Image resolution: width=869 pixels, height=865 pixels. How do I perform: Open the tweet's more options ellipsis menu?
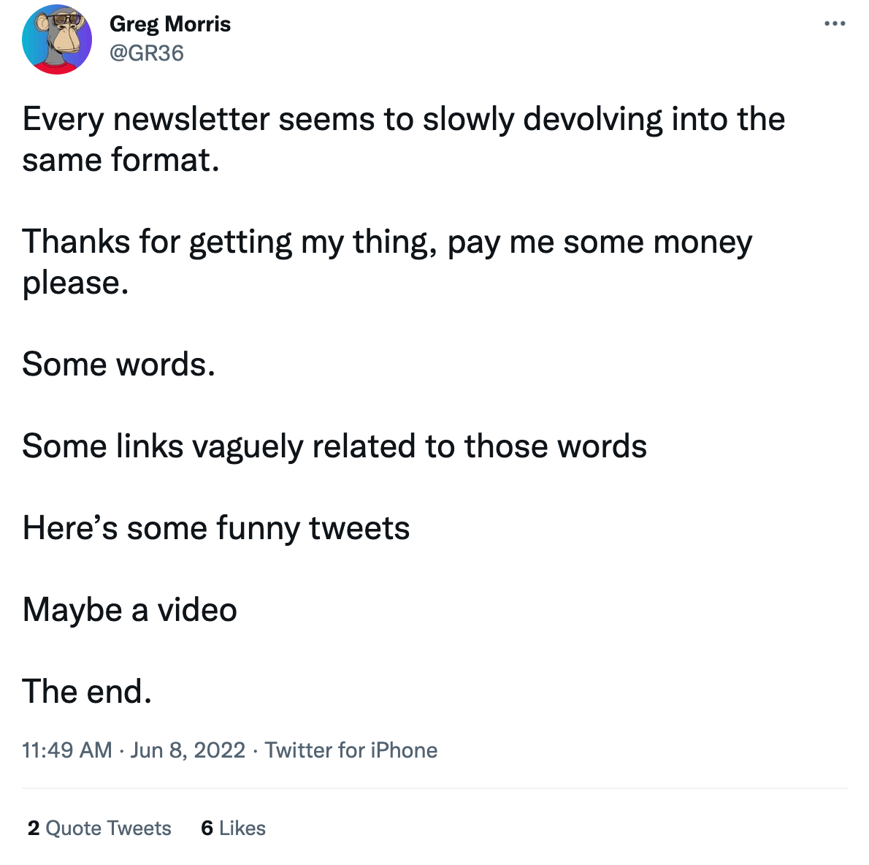[x=834, y=24]
